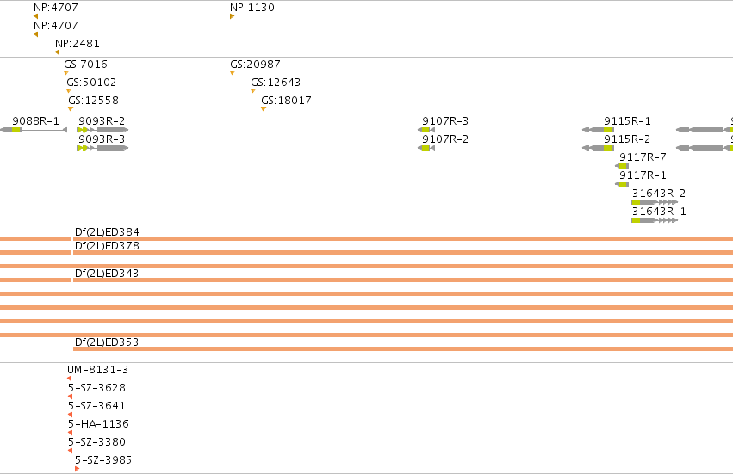Select the NP:2481 insertion marker
733x474 pixels.
pyautogui.click(x=57, y=52)
